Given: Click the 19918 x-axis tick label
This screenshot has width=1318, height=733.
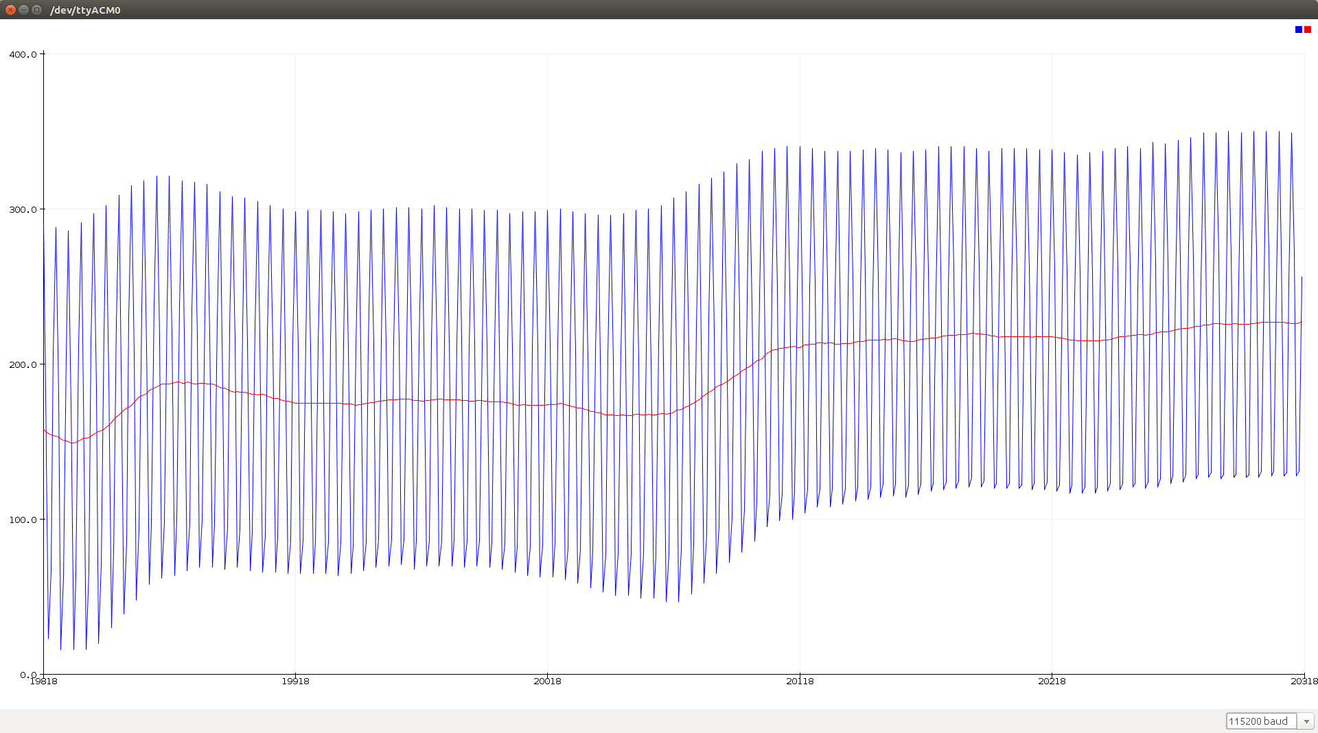Looking at the screenshot, I should coord(295,682).
